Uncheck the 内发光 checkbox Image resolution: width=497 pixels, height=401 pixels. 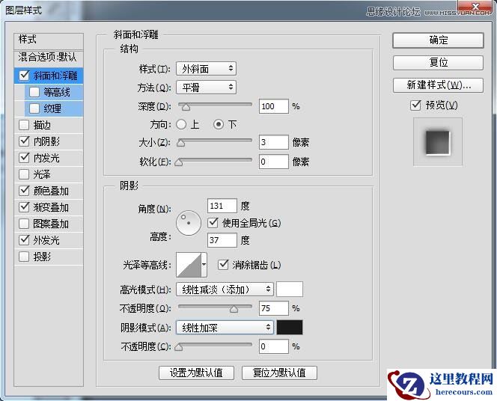[24, 158]
